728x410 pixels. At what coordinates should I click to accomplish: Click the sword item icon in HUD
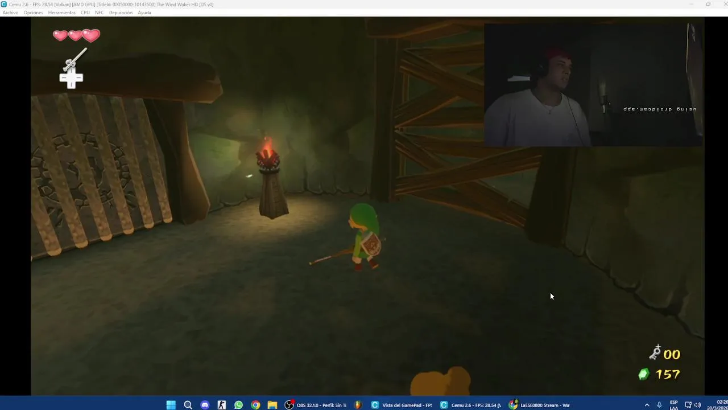click(75, 59)
